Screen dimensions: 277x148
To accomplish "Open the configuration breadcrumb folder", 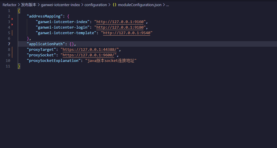I will tap(96, 5).
